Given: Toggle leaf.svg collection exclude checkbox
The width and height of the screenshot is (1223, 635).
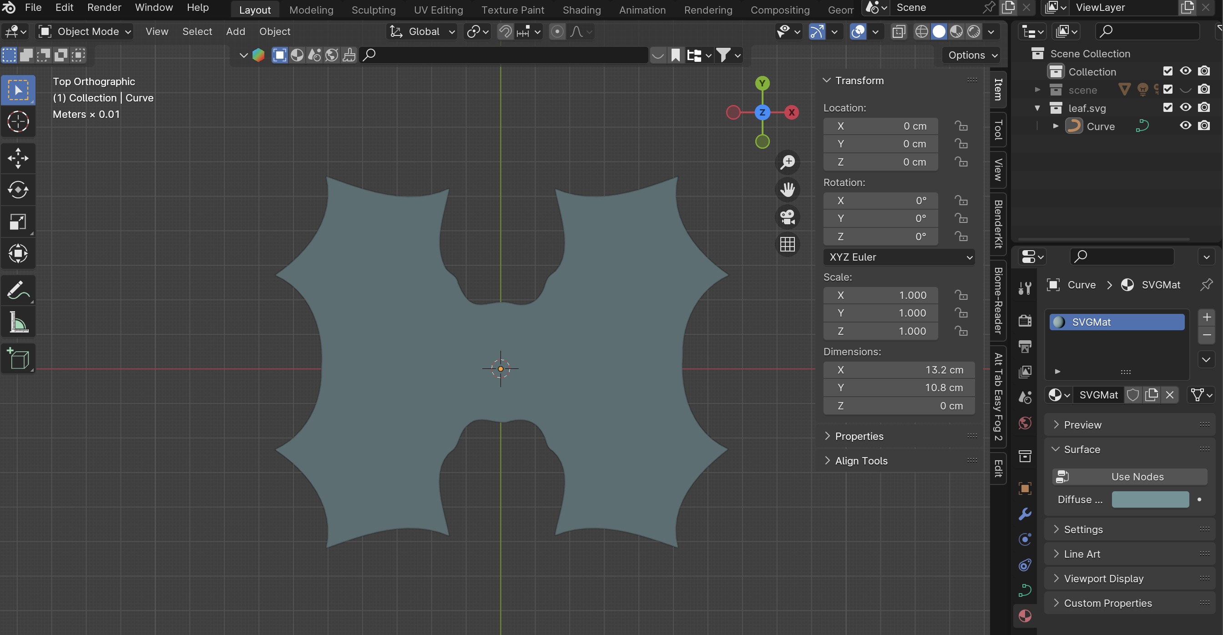Looking at the screenshot, I should coord(1168,108).
